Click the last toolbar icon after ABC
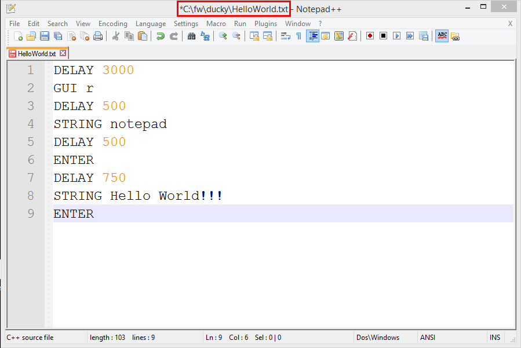Screen dimensions: 521x348 pyautogui.click(x=455, y=36)
